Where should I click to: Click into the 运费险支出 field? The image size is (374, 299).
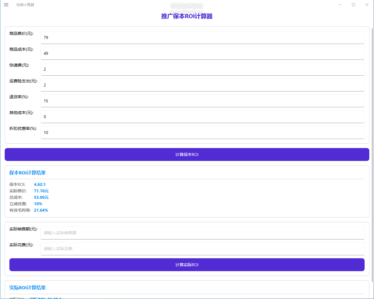[202, 85]
